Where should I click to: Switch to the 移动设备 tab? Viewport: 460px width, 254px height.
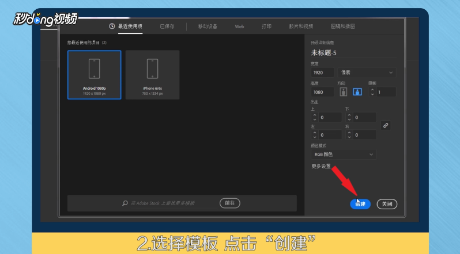pyautogui.click(x=208, y=26)
